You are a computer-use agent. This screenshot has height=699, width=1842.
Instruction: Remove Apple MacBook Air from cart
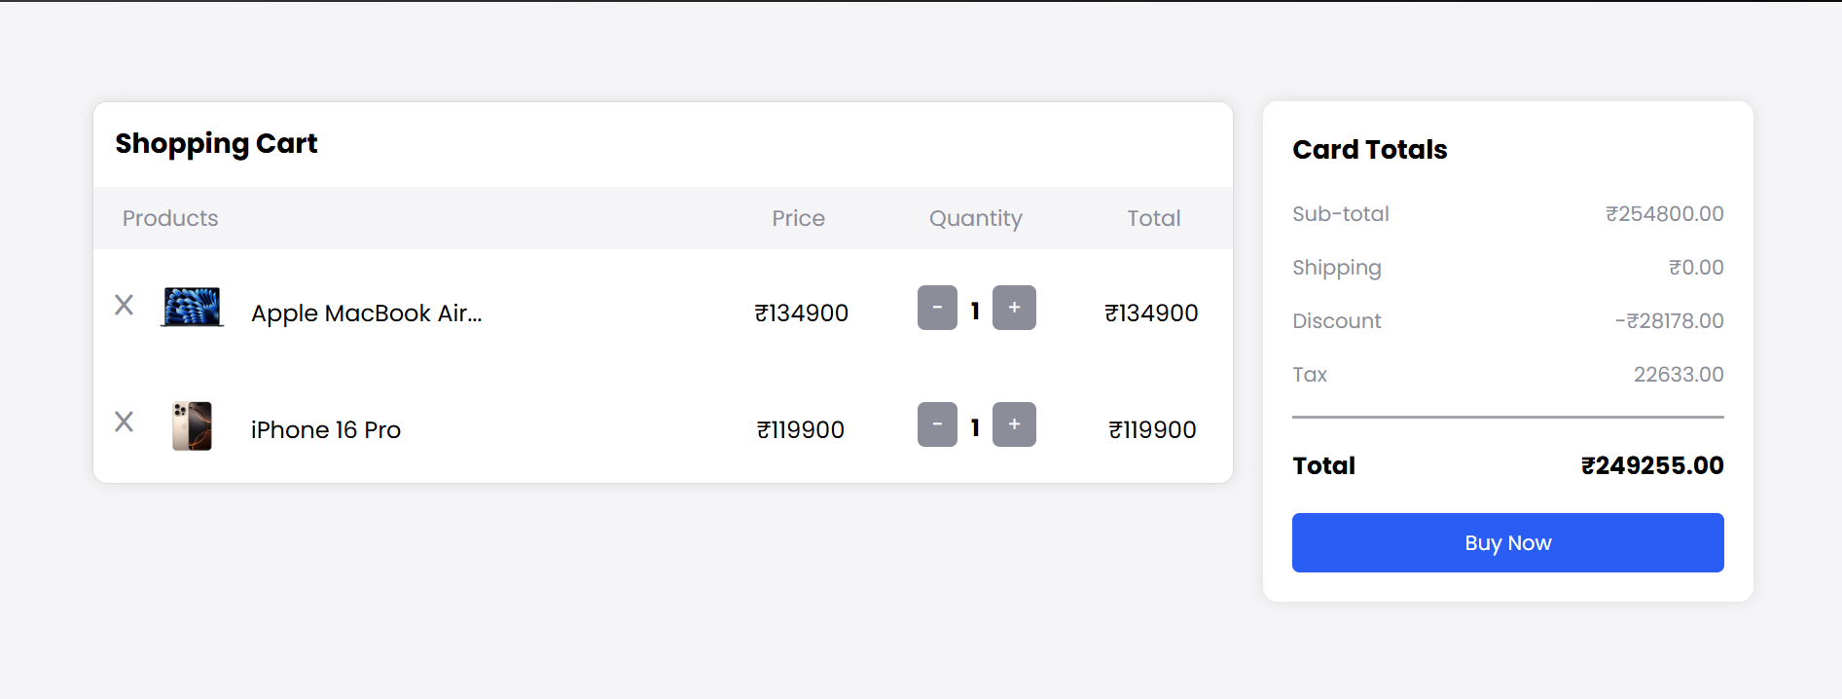tap(124, 305)
